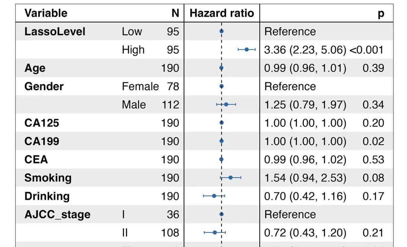This screenshot has height=247, width=407.
Task: Click the AJCC stage II point marker
Action: pos(215,232)
